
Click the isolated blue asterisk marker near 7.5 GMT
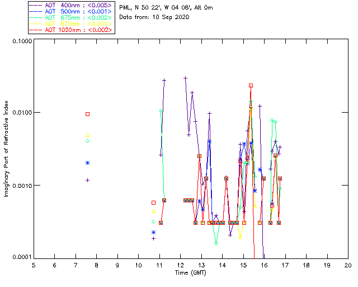coord(87,163)
